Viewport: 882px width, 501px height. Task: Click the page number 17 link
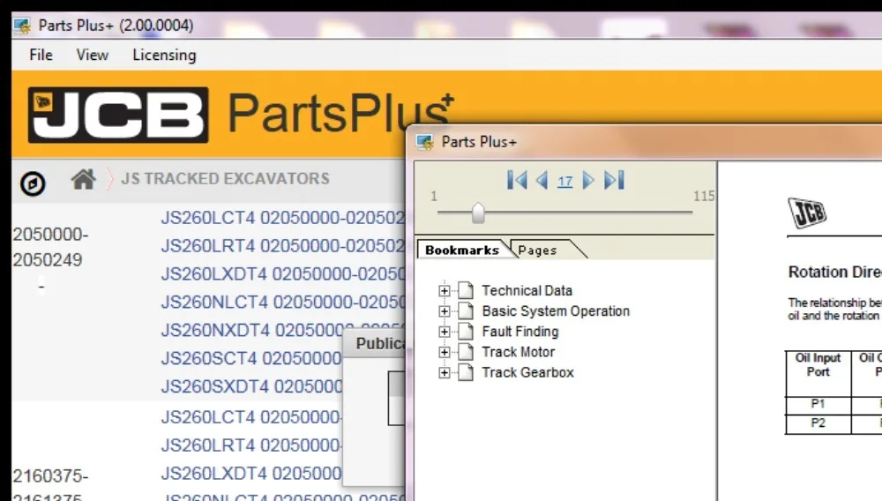click(564, 182)
